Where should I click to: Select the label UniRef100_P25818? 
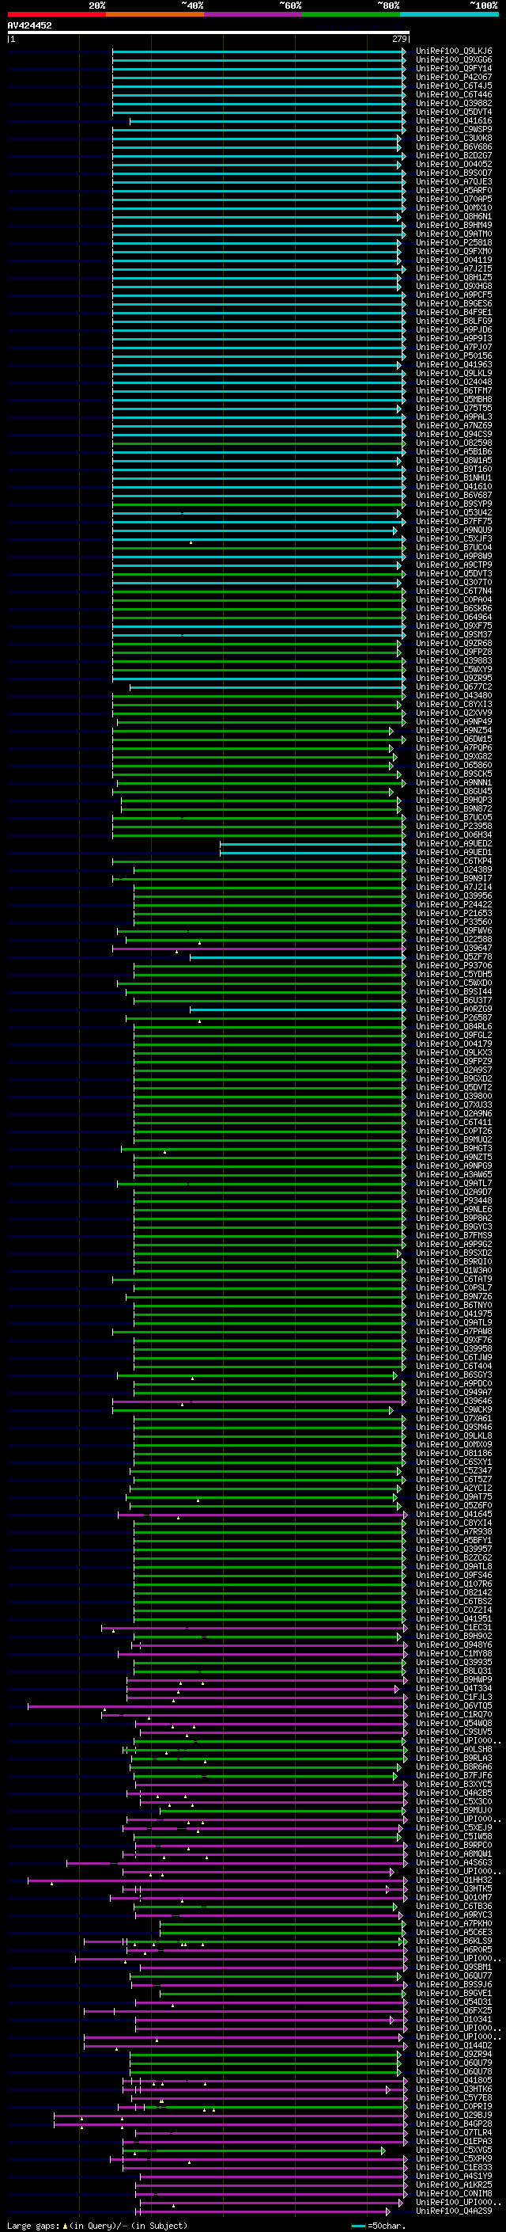(x=454, y=242)
